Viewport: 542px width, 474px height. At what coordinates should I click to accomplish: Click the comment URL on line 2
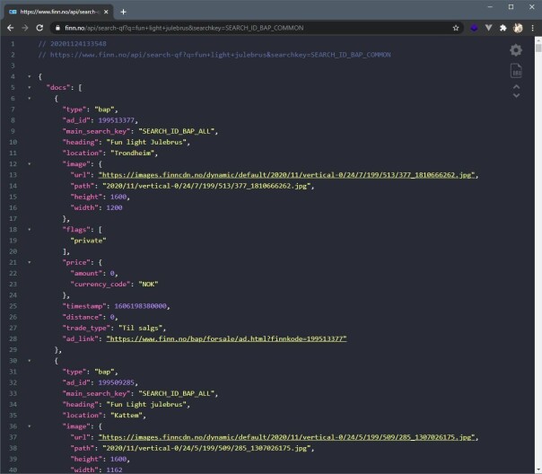220,55
